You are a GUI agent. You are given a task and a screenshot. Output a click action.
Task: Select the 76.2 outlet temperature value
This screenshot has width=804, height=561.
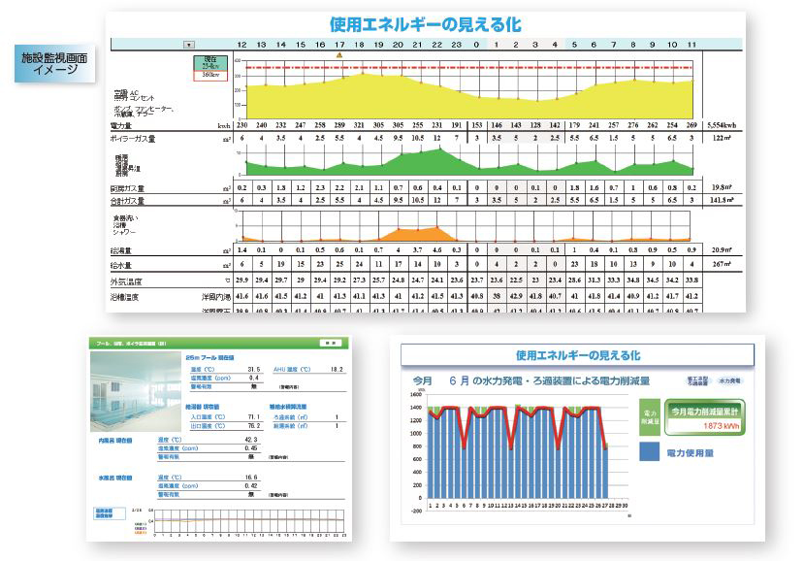pyautogui.click(x=254, y=425)
